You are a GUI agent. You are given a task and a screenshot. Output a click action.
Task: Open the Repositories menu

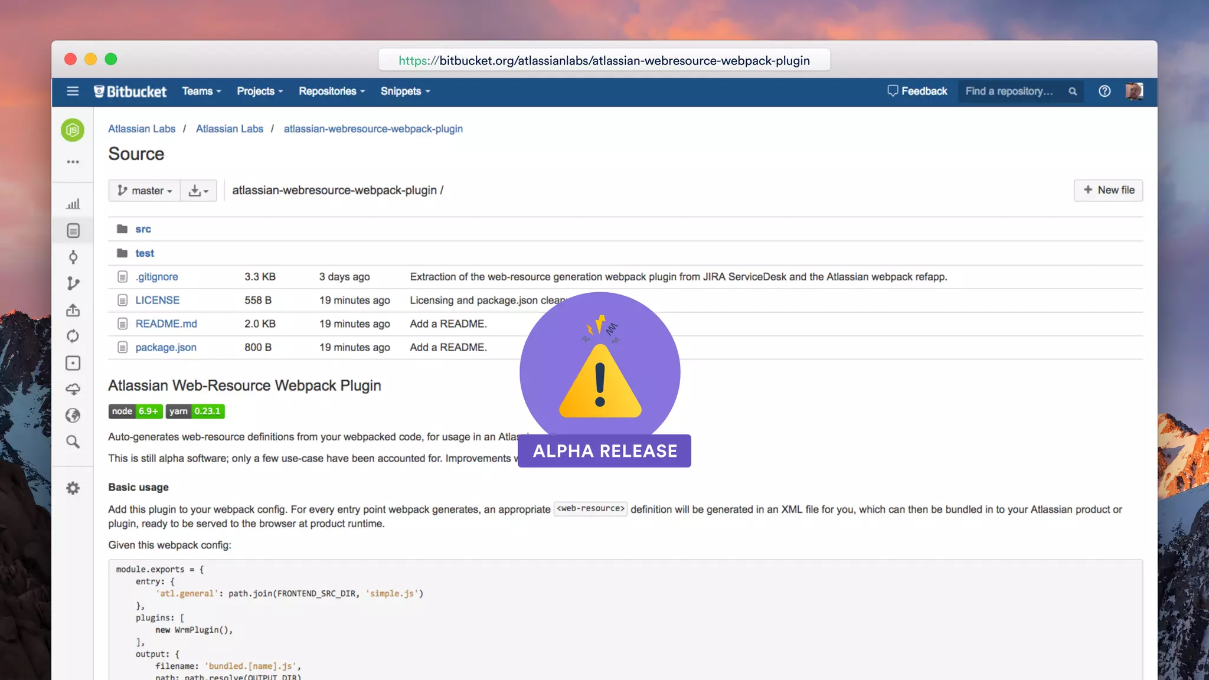click(332, 91)
